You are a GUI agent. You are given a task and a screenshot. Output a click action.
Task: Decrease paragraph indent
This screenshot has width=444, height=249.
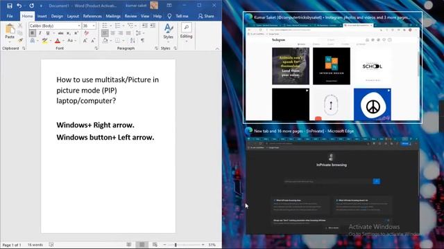(145, 26)
